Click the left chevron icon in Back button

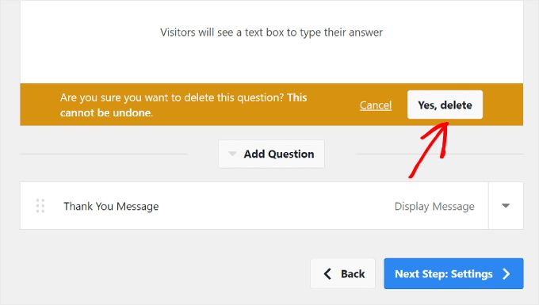pos(327,274)
